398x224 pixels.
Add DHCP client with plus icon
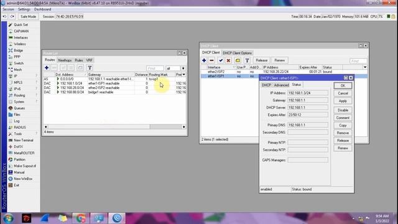point(204,60)
